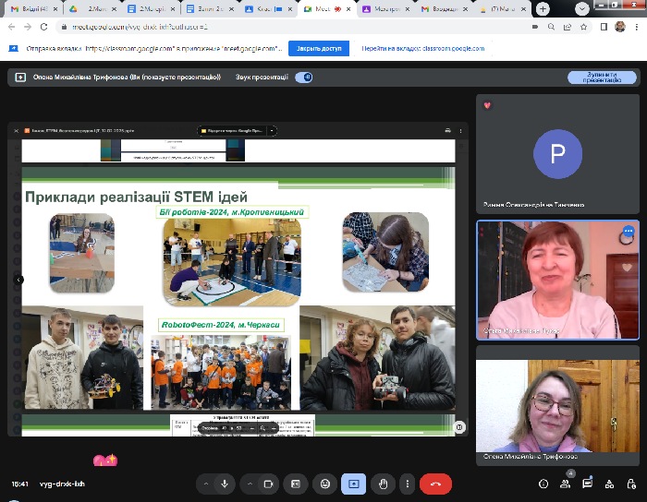Expand the microphone audio settings arrow

[204, 484]
